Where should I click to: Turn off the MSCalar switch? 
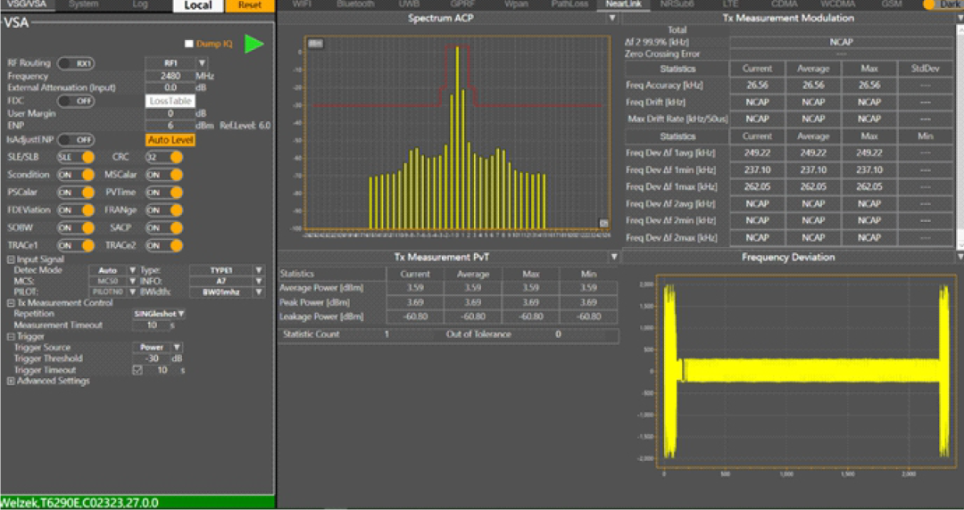pyautogui.click(x=164, y=175)
